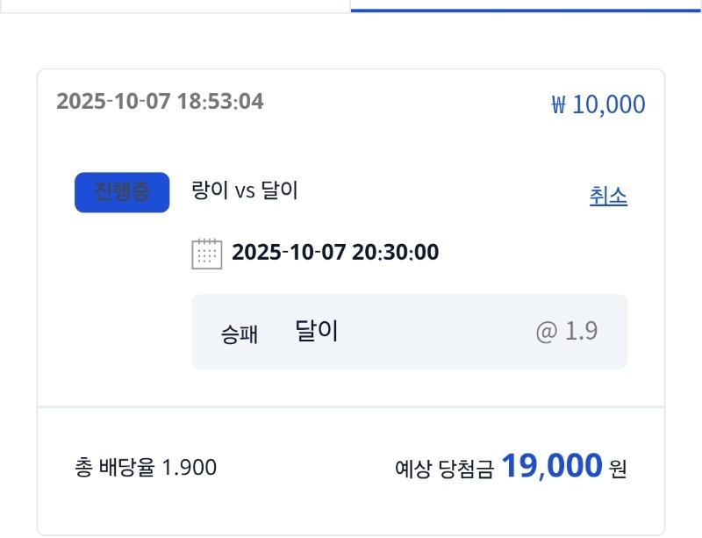Viewport: 702px width, 538px height.
Task: Select the 랑이 vs 달이 match title
Action: click(x=245, y=190)
